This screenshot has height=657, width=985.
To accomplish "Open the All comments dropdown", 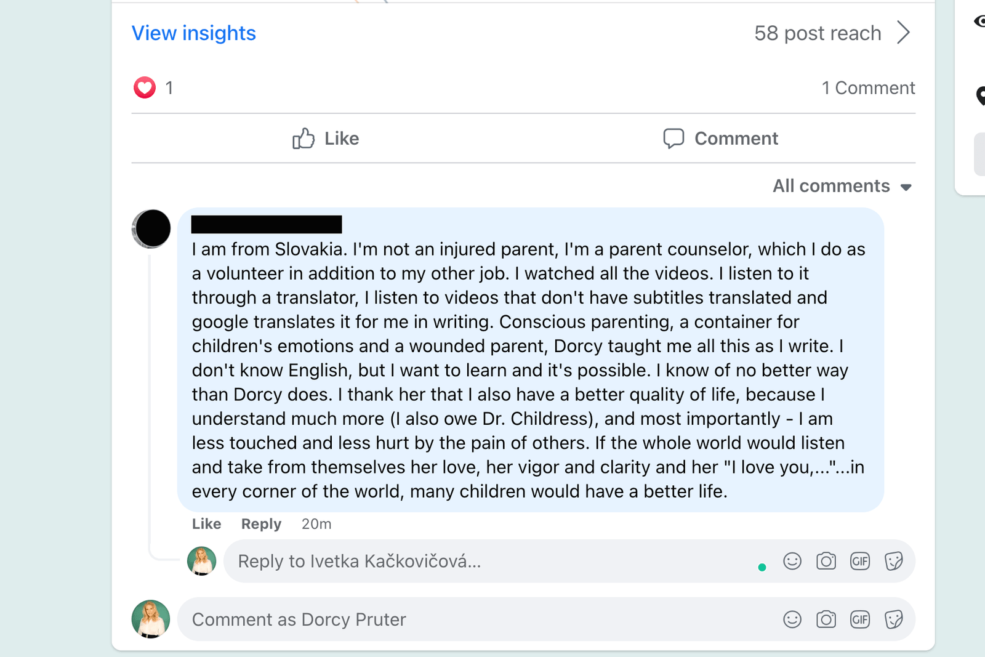I will coord(842,186).
